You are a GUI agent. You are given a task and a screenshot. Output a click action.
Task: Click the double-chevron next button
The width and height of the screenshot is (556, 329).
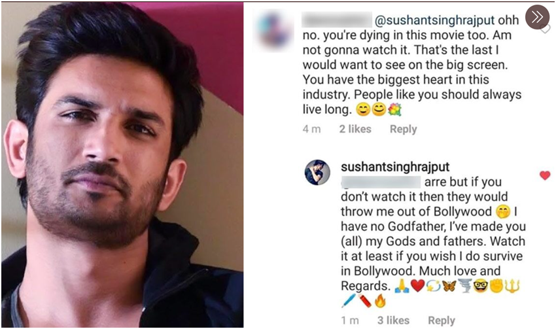pyautogui.click(x=537, y=16)
